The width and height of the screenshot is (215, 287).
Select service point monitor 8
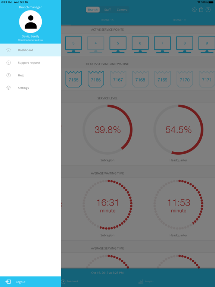185,45
